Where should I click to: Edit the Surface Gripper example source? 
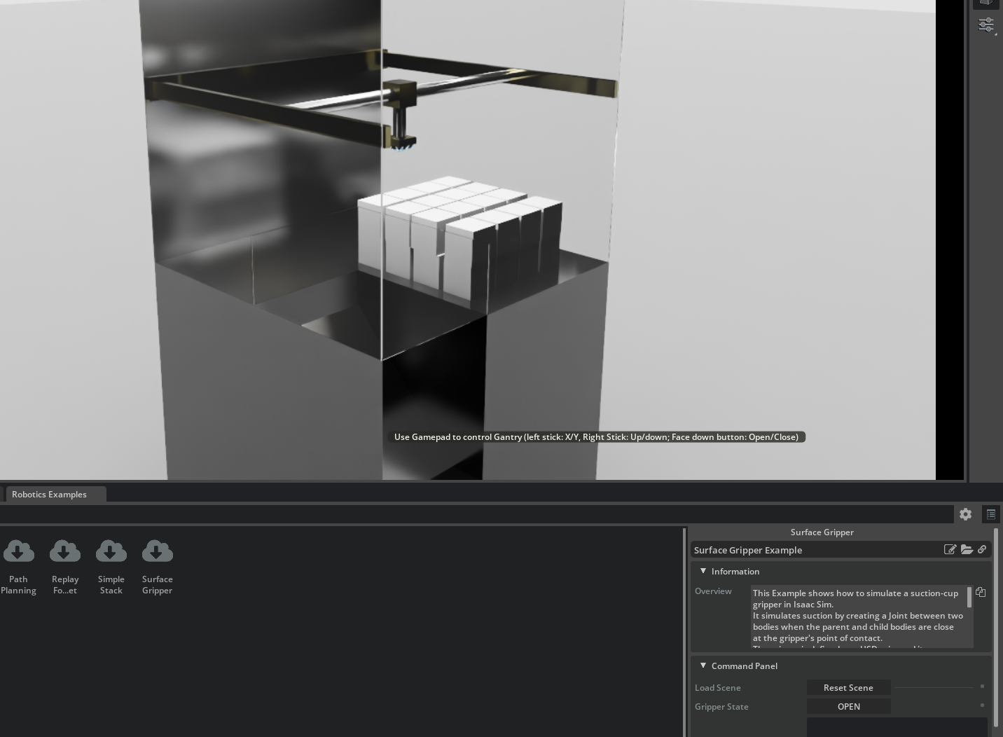pos(950,549)
